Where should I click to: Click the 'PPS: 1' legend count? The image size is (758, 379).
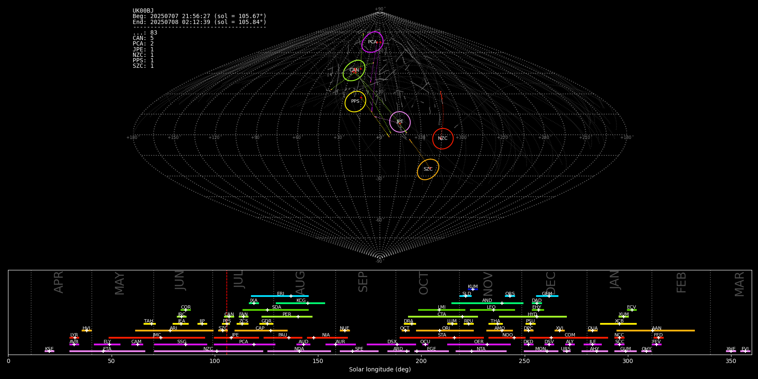[143, 60]
